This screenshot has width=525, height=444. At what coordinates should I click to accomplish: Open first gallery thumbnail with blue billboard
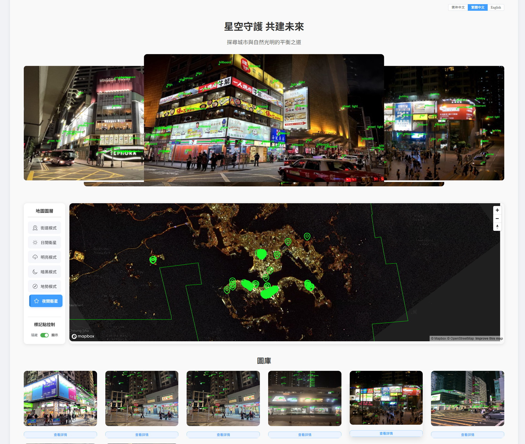point(60,398)
